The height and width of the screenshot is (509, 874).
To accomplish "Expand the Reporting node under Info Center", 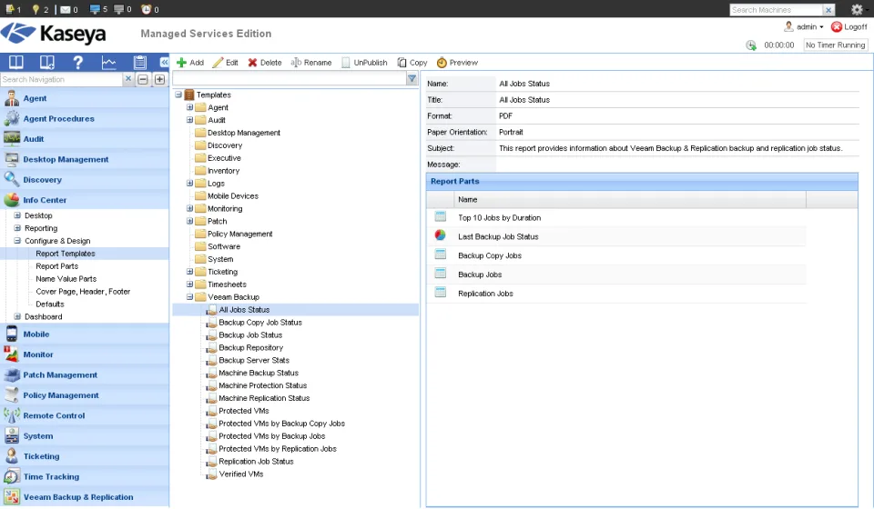I will tap(17, 227).
